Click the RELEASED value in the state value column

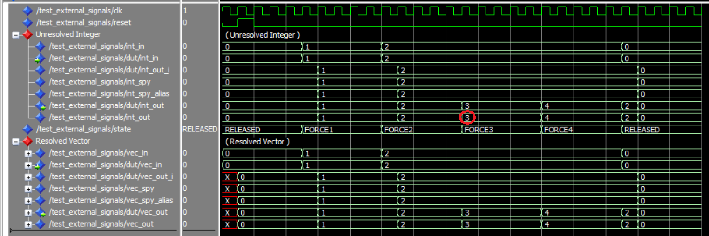pyautogui.click(x=200, y=129)
